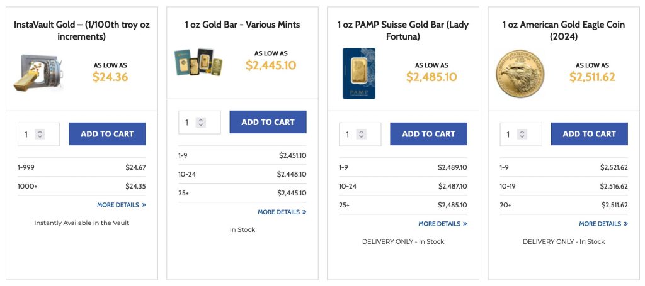View More Details for PAMP Suisse Gold Bar
Image resolution: width=645 pixels, height=286 pixels.
tap(442, 224)
